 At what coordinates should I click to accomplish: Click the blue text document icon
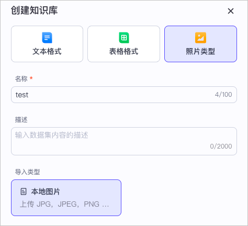47,38
